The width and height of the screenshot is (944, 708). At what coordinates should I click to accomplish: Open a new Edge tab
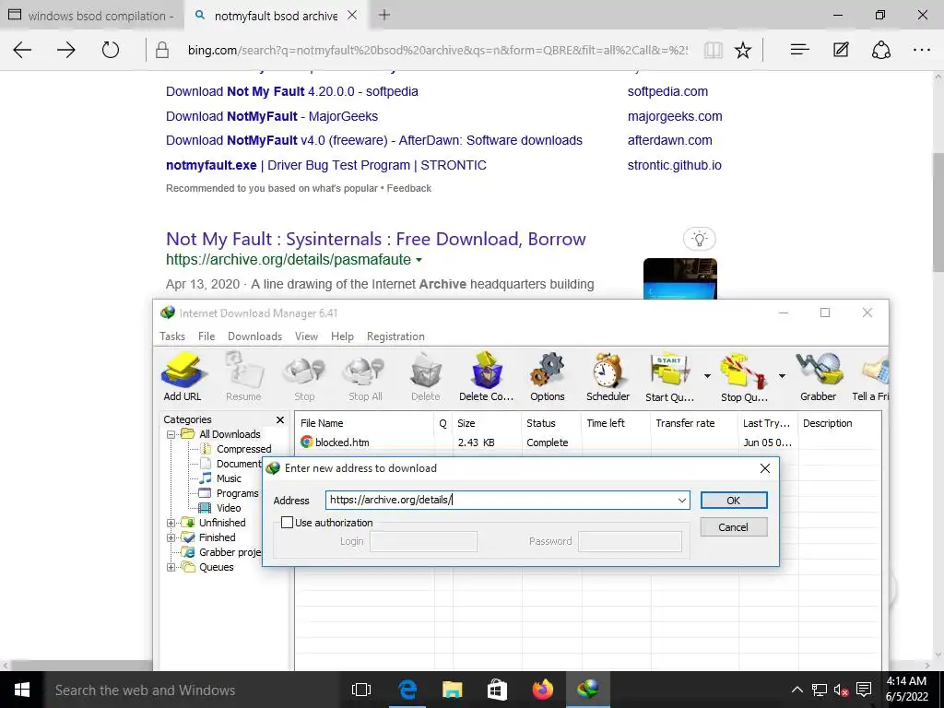coord(384,16)
